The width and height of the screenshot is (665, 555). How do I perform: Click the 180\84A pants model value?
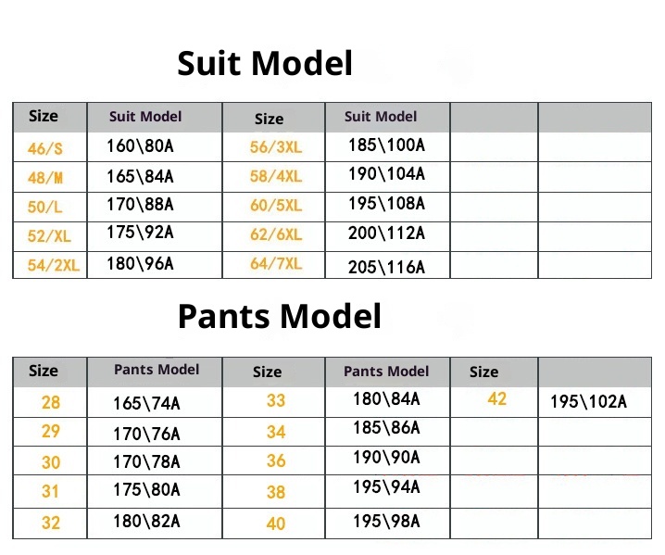coord(386,399)
